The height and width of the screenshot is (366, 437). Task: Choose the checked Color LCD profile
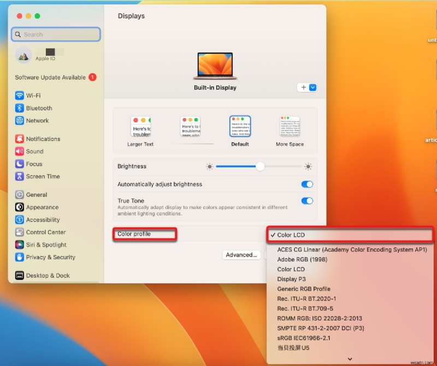point(350,235)
